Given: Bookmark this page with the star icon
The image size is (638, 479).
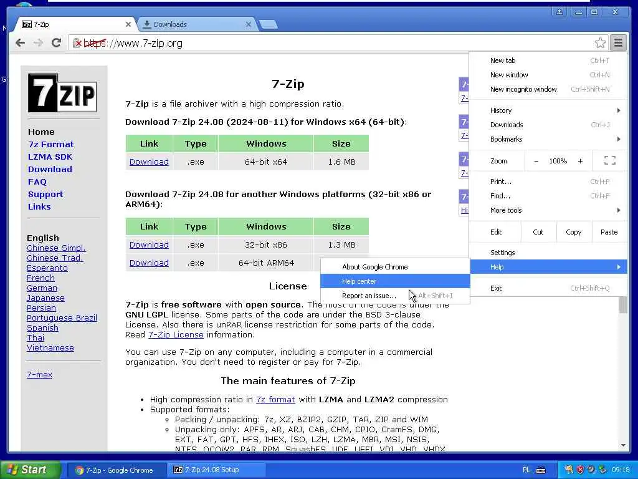Looking at the screenshot, I should click(x=600, y=43).
